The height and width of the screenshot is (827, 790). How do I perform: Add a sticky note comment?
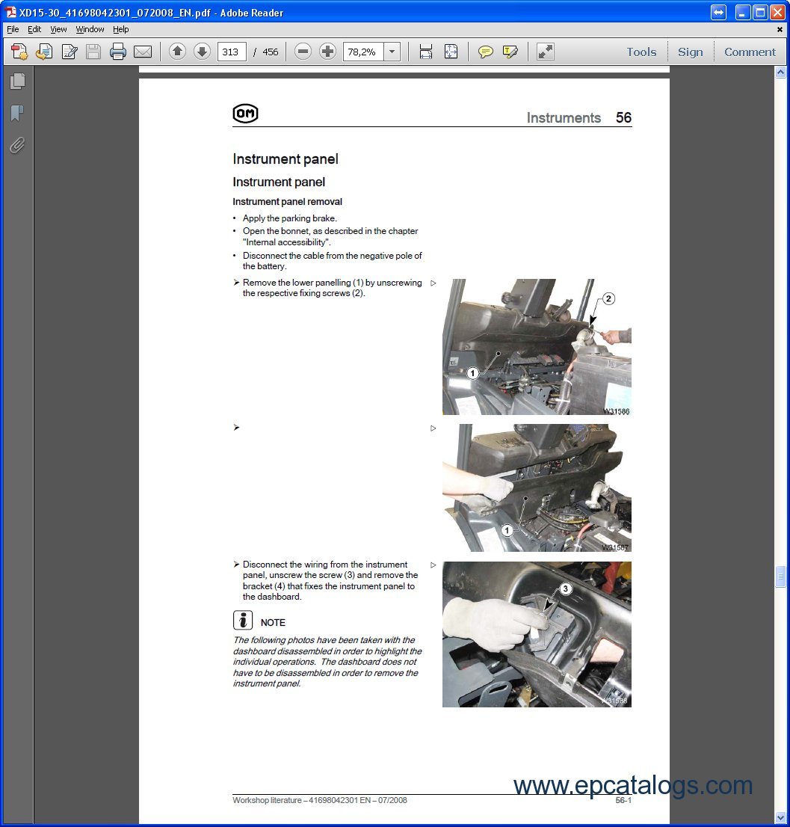(x=485, y=52)
